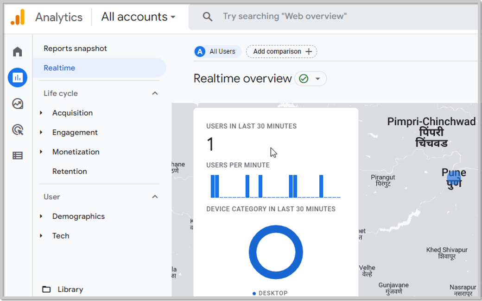Screen dimensions: 482x301
Task: Click the Khed Shivapur map label
Action: click(447, 253)
